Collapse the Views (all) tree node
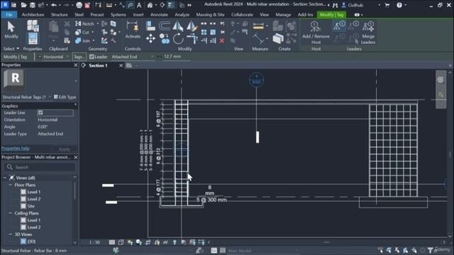 click(x=5, y=178)
